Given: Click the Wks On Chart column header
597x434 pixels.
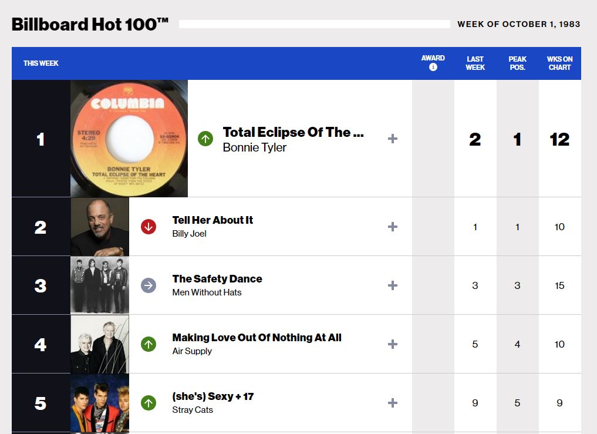Looking at the screenshot, I should click(559, 63).
